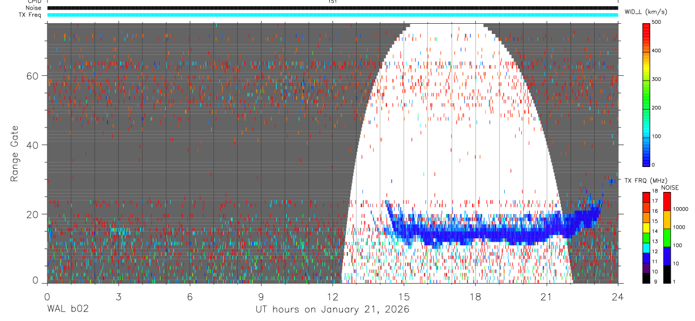The image size is (695, 321).
Task: Click the 10000 label on the noise scale
Action: [681, 209]
